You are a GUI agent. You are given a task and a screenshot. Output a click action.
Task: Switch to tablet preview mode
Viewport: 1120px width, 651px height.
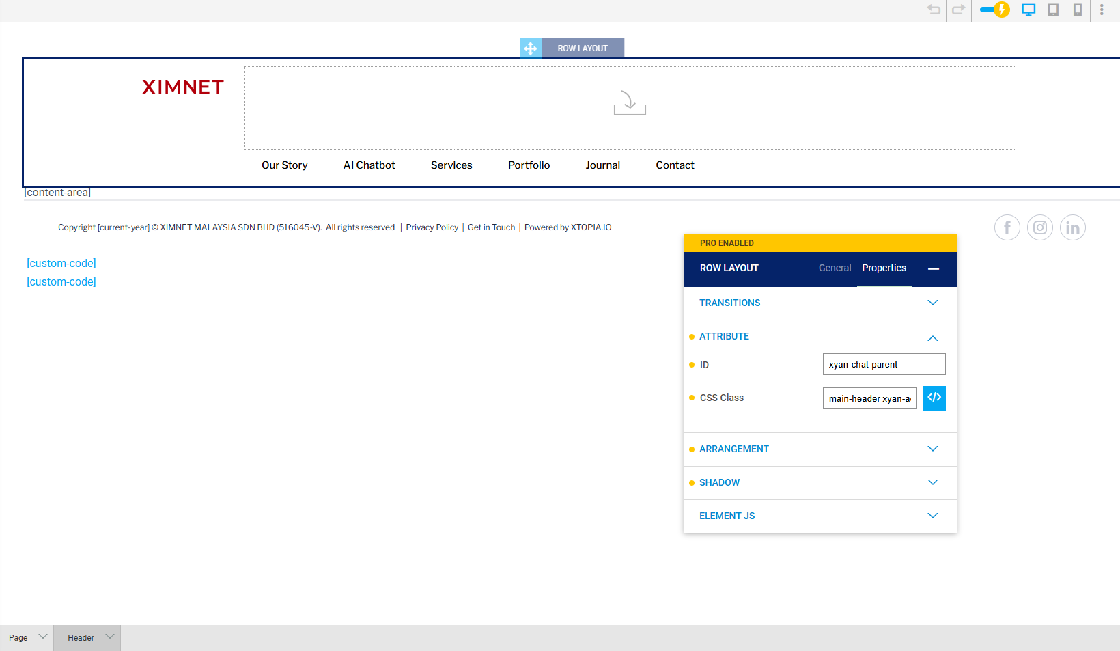pos(1053,10)
